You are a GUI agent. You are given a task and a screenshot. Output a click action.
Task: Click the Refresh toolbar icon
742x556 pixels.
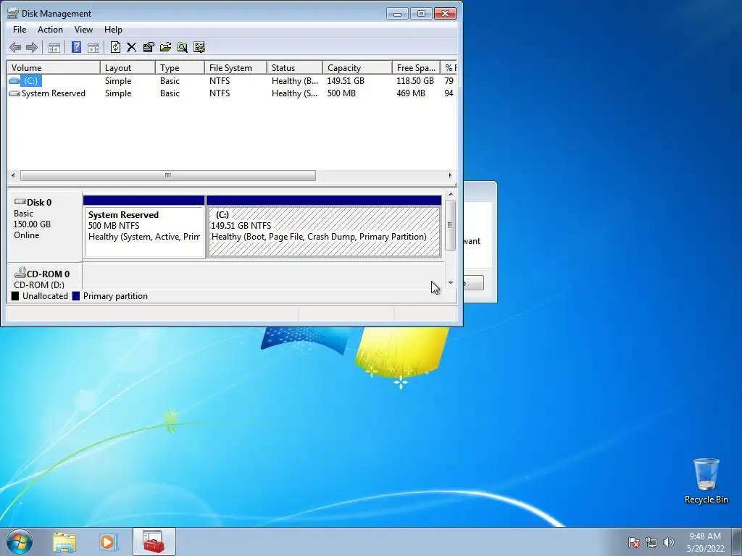click(115, 47)
